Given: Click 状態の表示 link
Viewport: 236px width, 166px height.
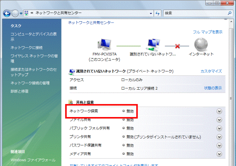Looking at the screenshot, I should (213, 88).
